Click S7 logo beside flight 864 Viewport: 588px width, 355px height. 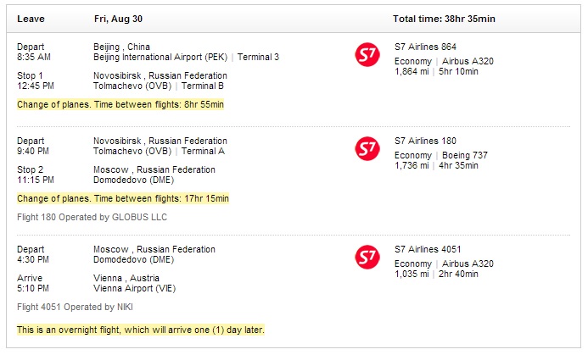pos(367,55)
